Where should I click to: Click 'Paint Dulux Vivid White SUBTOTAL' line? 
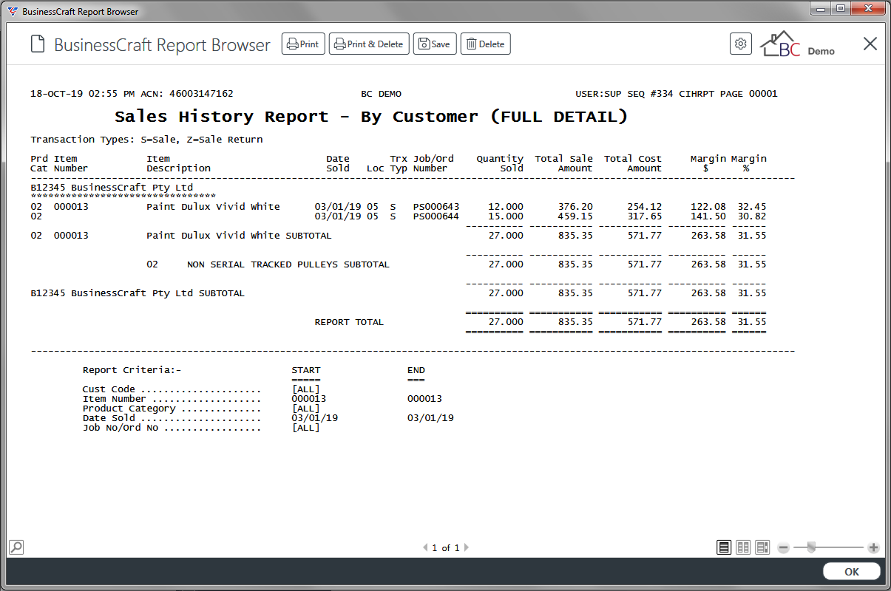239,236
